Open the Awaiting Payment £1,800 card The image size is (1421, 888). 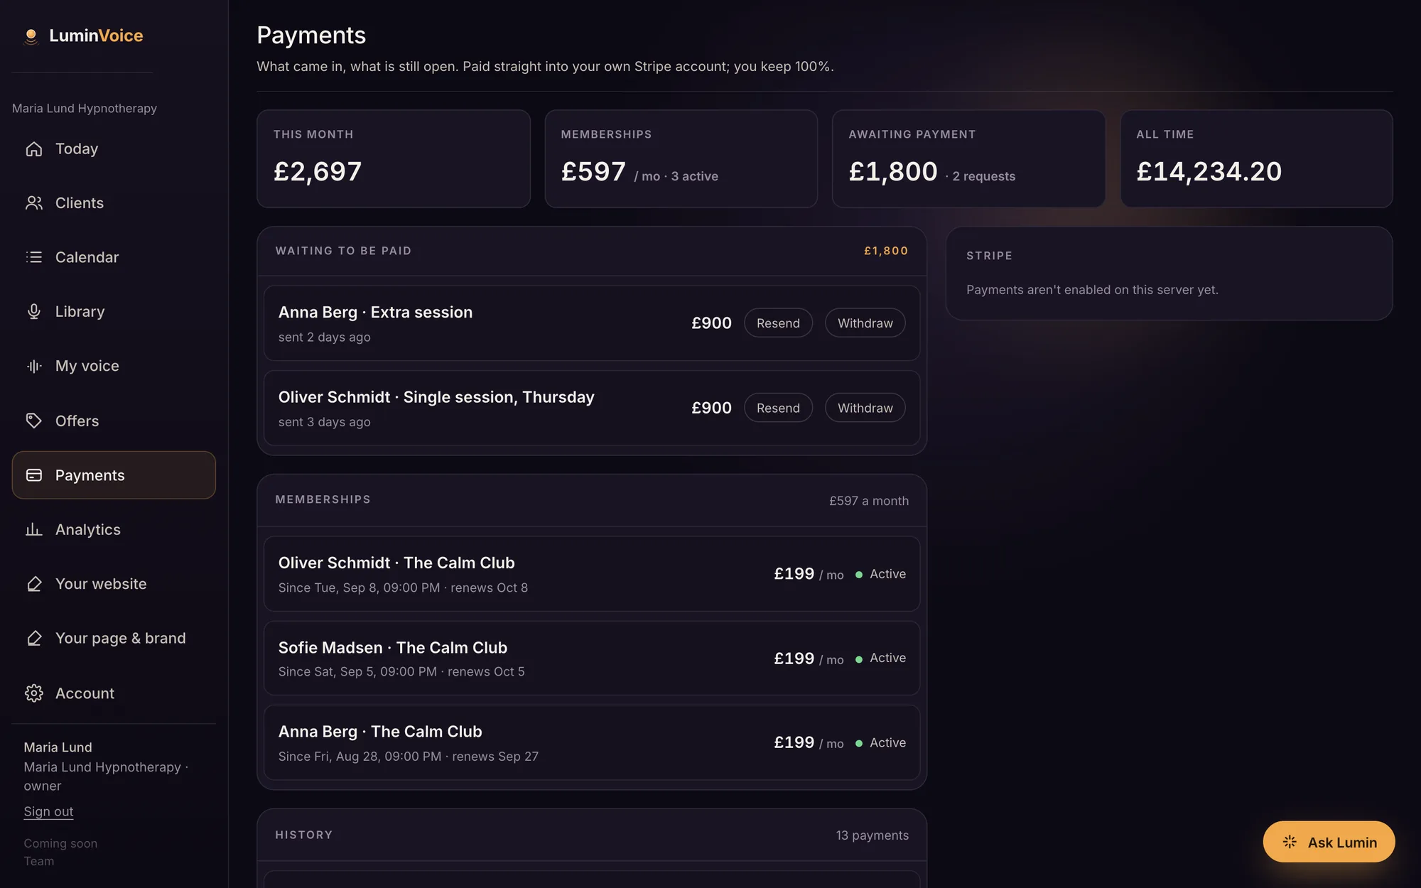coord(968,158)
